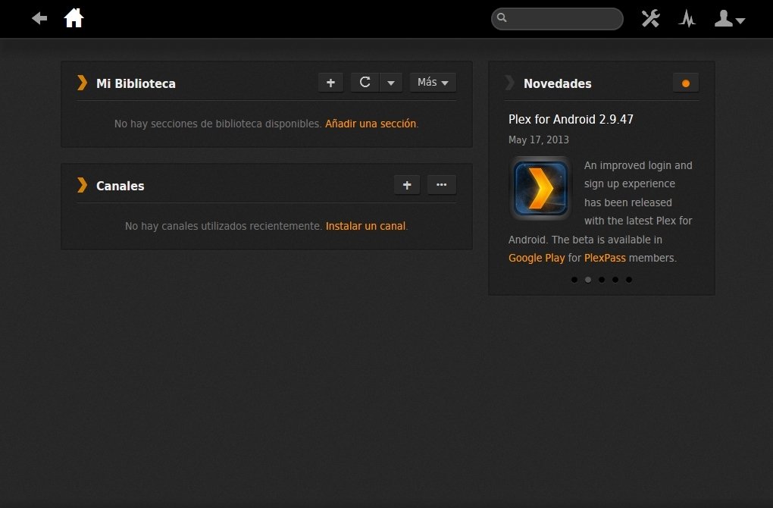Open the Más dropdown menu
This screenshot has height=508, width=773.
point(433,83)
